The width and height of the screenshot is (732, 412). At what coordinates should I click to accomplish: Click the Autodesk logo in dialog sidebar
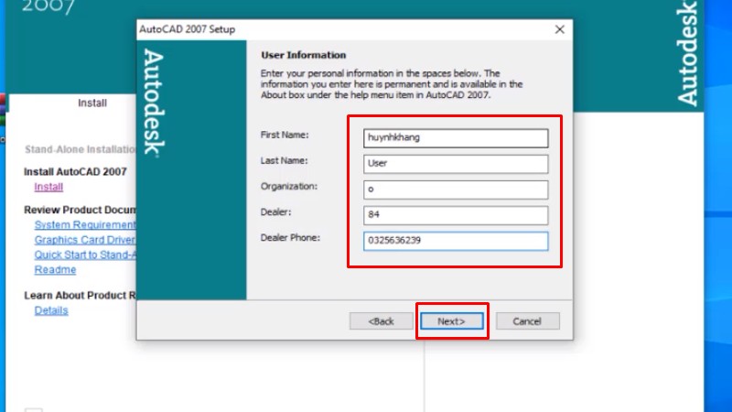pos(153,102)
